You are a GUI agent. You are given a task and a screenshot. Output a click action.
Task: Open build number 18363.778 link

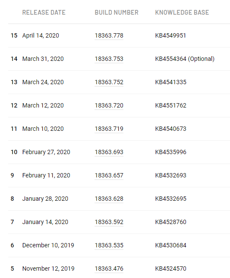pos(109,35)
